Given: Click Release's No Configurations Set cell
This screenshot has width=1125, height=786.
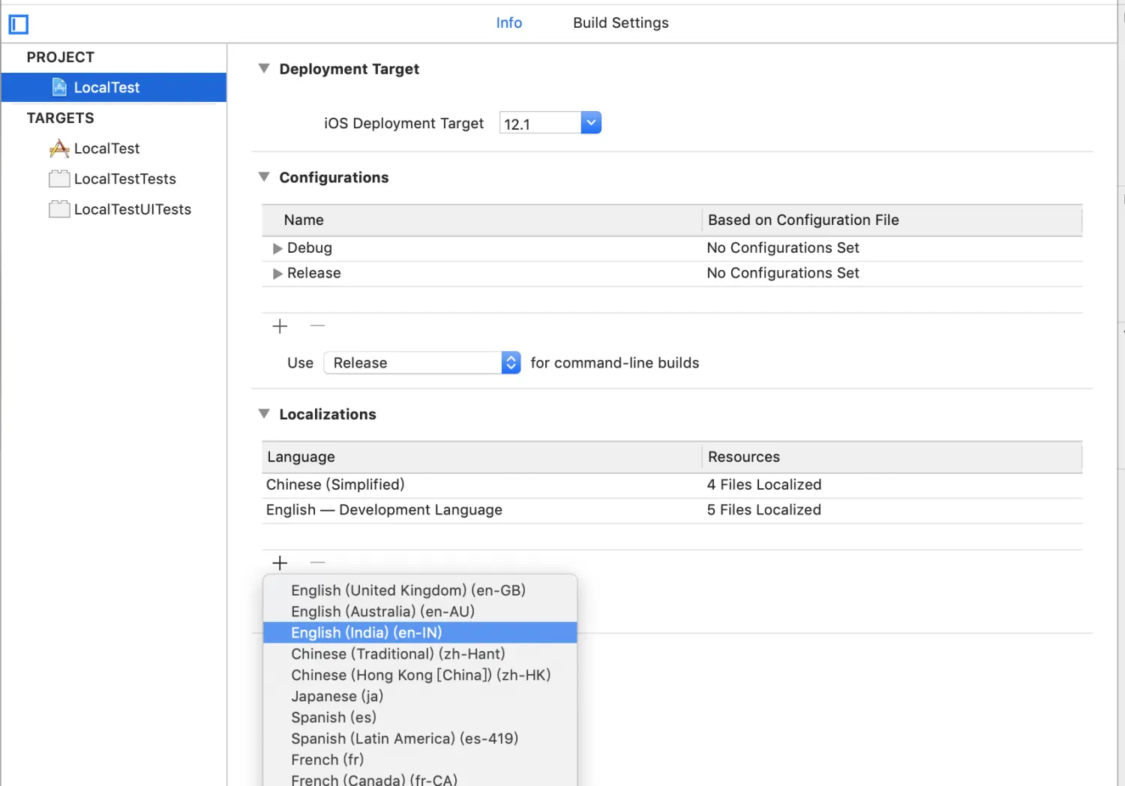Looking at the screenshot, I should (783, 274).
